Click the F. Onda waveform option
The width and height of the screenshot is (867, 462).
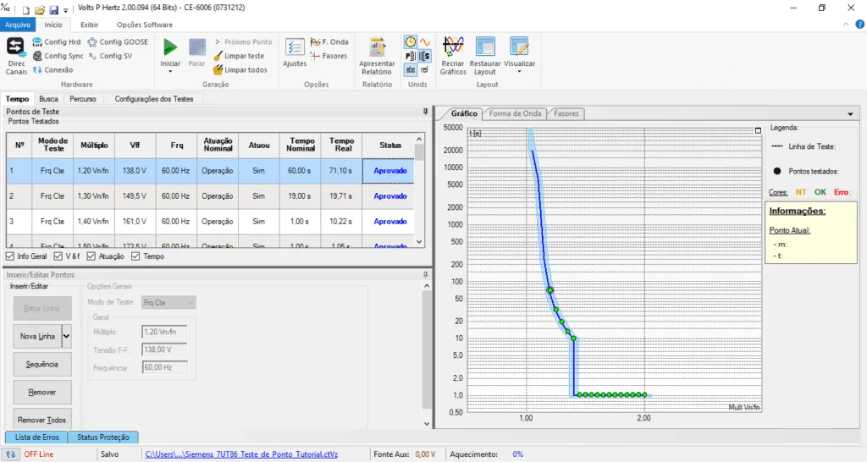click(329, 42)
